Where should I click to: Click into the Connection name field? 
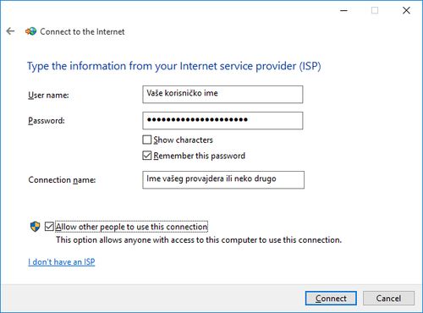(223, 179)
